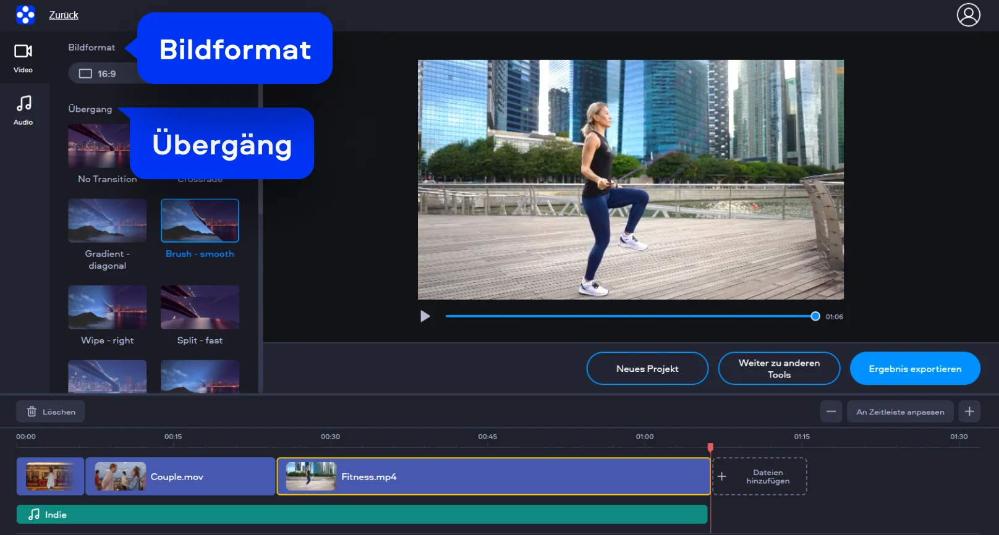This screenshot has width=999, height=535.
Task: Select the Brush - smooth transition
Action: click(200, 221)
